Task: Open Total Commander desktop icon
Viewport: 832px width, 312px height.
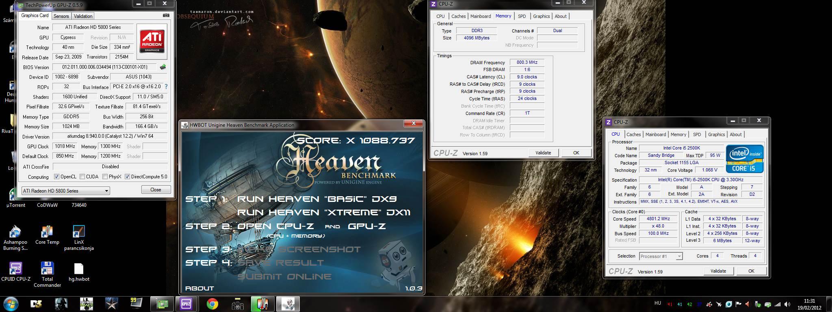Action: tap(47, 275)
